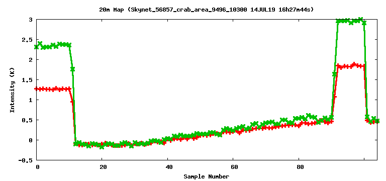This screenshot has width=386, height=181.
Task: Click the last green data marker at right edge
Action: click(377, 121)
